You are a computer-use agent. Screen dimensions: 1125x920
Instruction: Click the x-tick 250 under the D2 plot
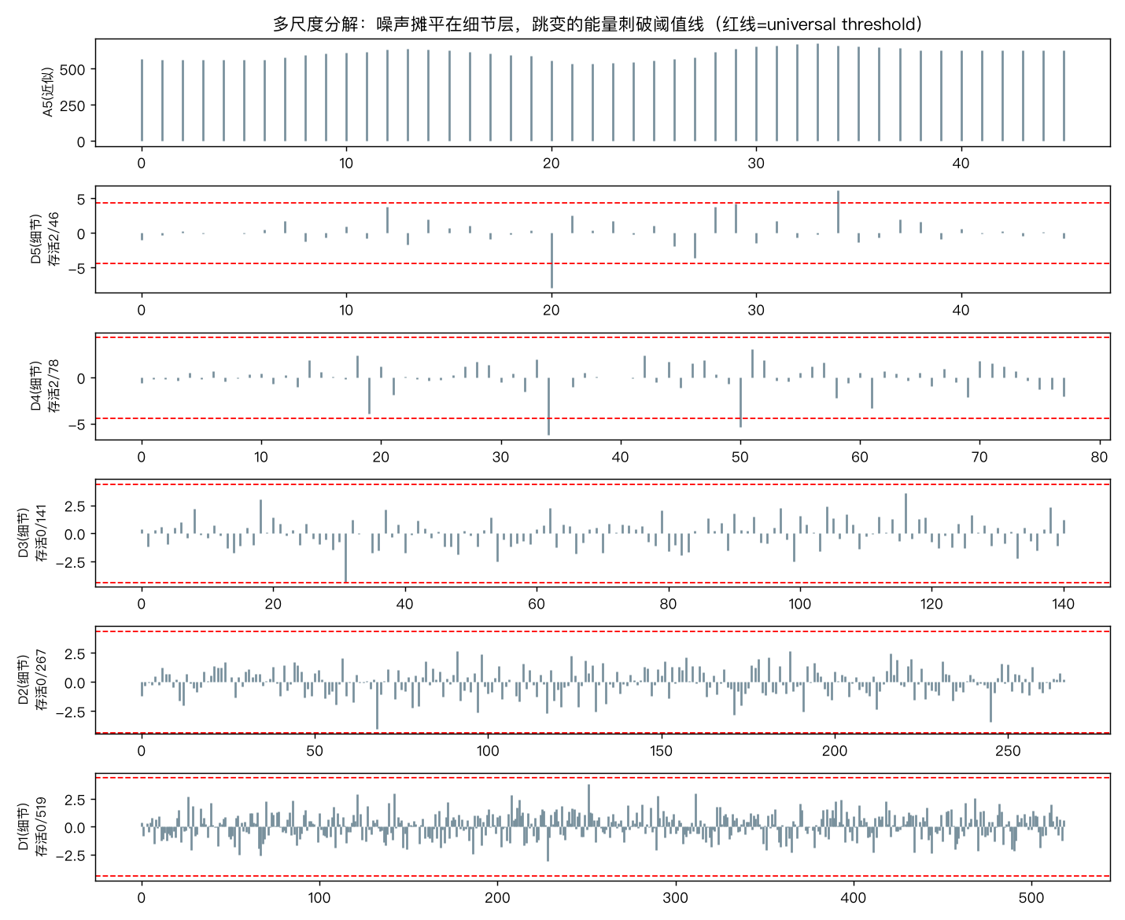coord(1008,751)
